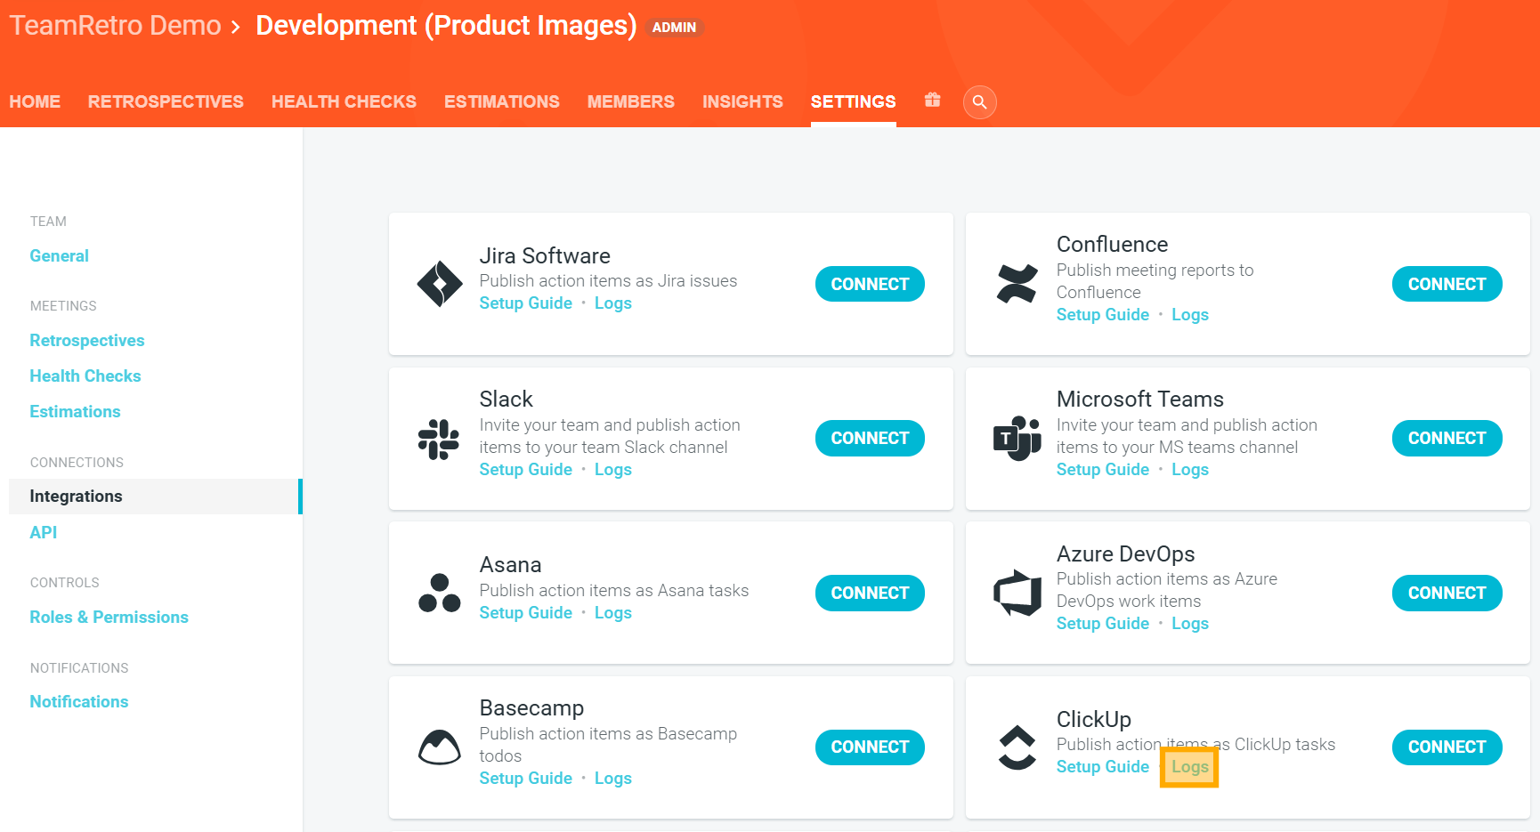Click the Jira Software logo icon
This screenshot has width=1540, height=832.
(x=440, y=284)
